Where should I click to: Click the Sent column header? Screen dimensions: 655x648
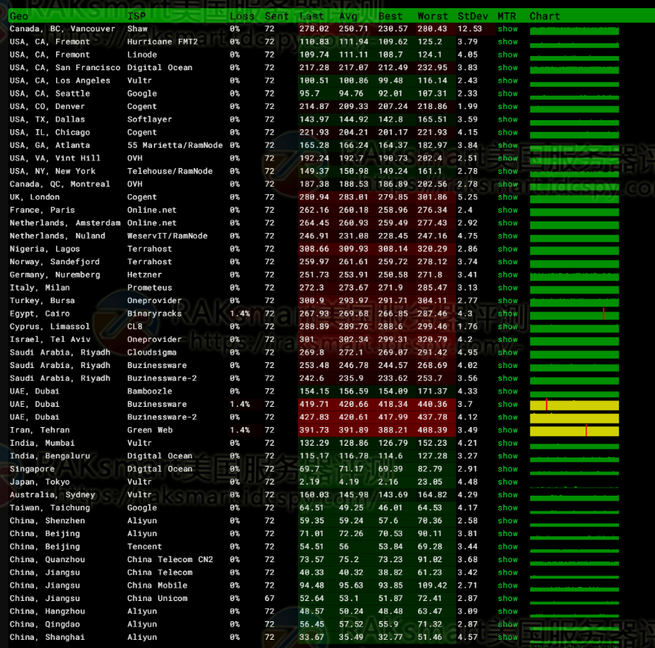(x=276, y=16)
